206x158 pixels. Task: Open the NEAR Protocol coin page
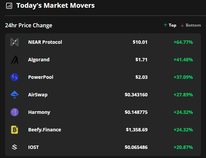point(45,42)
